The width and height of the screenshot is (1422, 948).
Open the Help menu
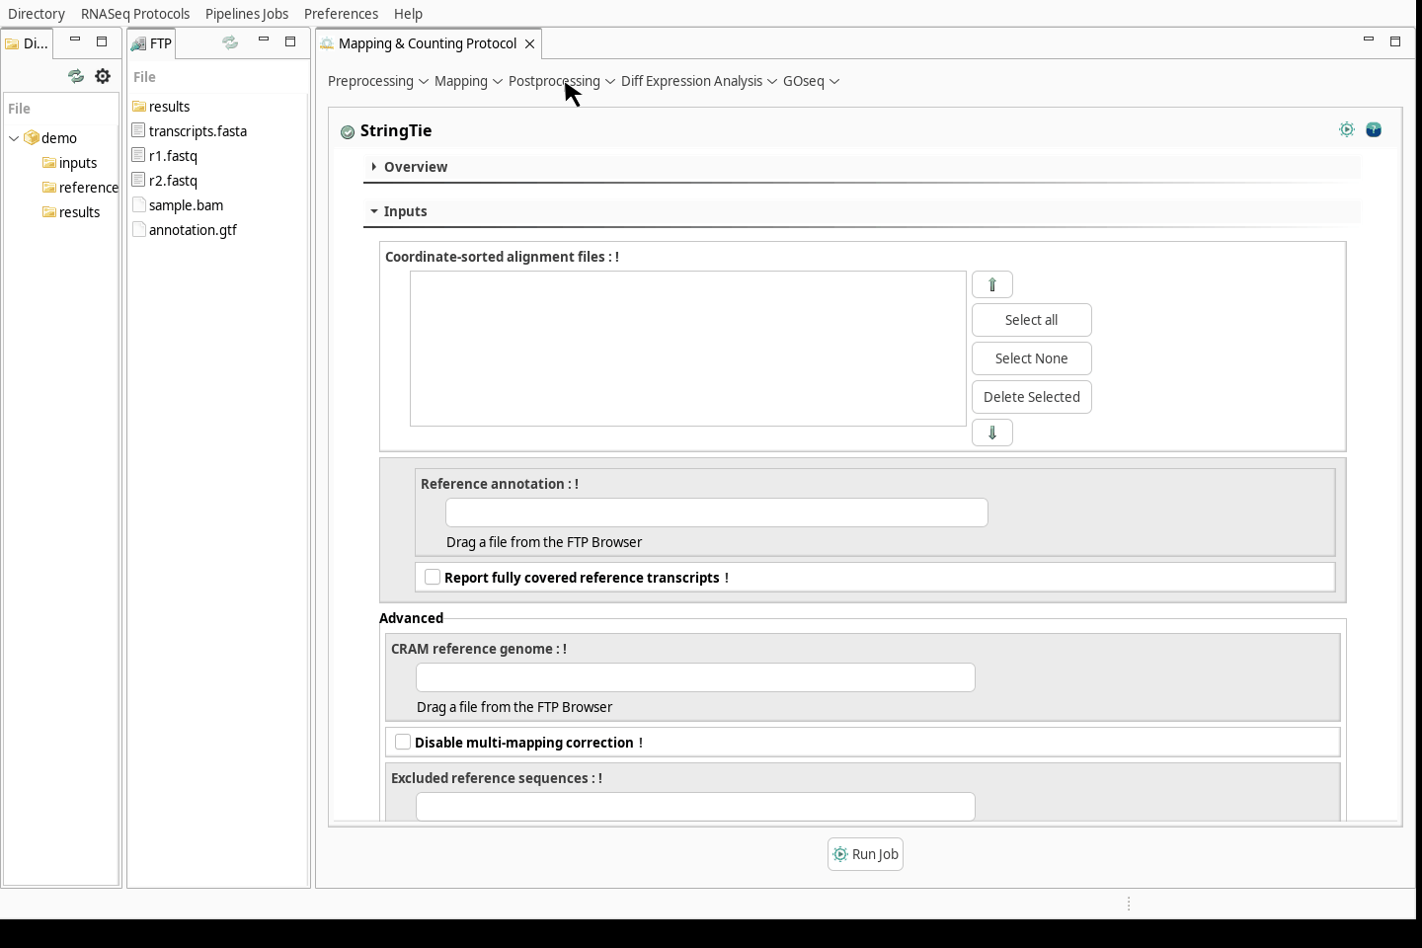pos(408,14)
